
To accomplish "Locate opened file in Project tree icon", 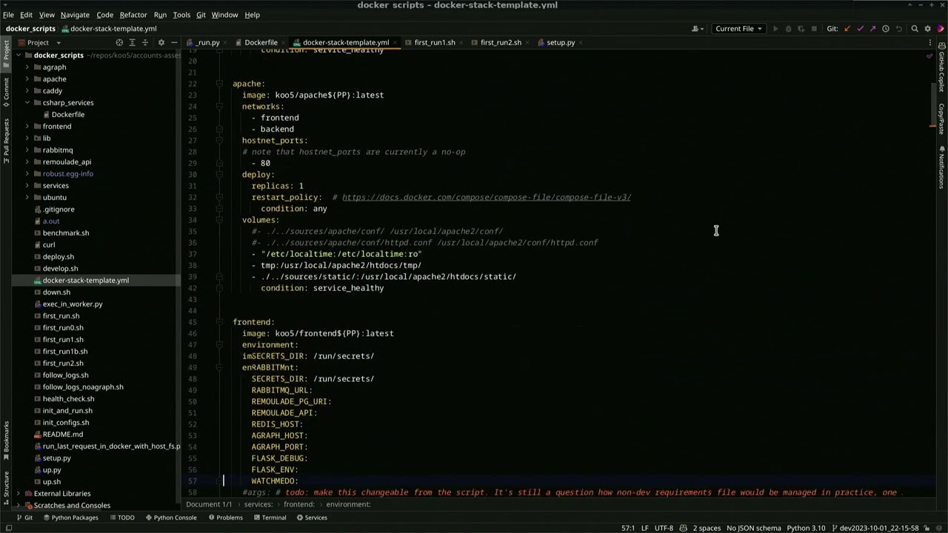I will coord(118,42).
